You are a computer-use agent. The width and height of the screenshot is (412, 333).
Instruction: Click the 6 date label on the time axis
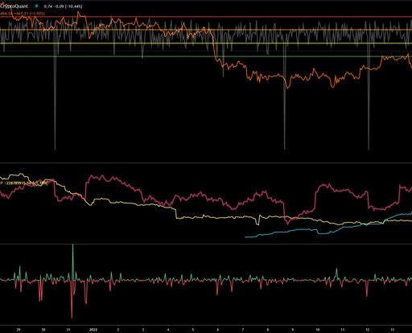218,330
